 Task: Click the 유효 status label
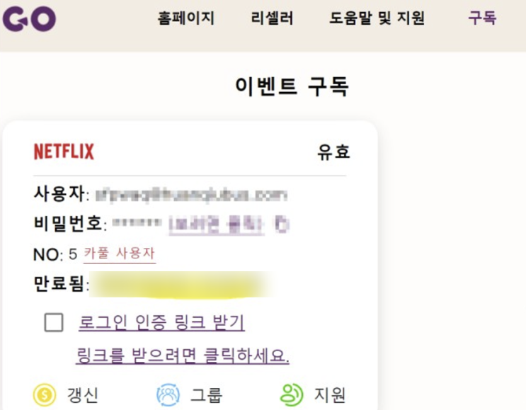tap(333, 152)
